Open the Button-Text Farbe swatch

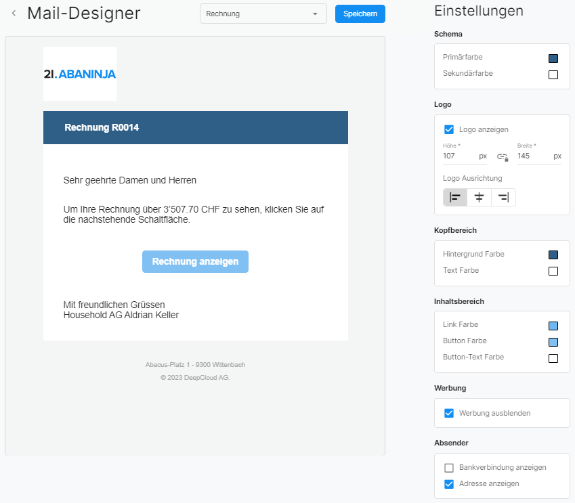[553, 358]
